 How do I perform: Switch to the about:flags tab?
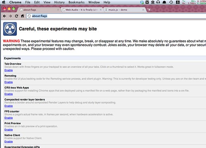coord(38,10)
